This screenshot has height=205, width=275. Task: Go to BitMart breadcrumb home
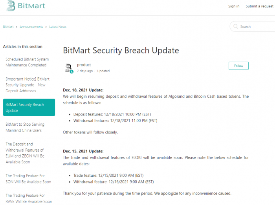8,27
